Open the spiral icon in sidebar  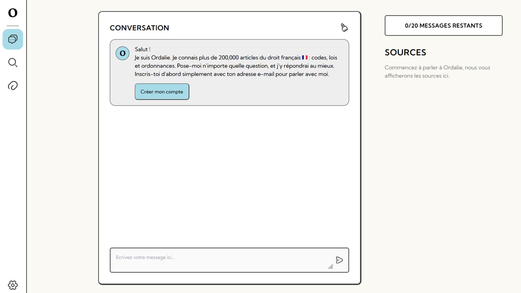pos(13,85)
